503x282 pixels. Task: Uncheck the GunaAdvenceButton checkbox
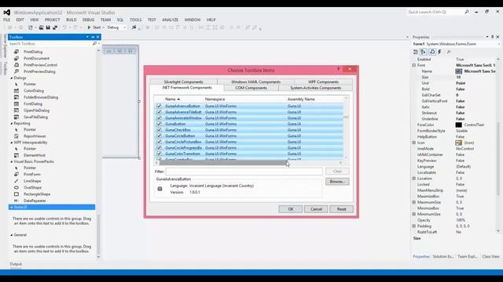[x=159, y=107]
